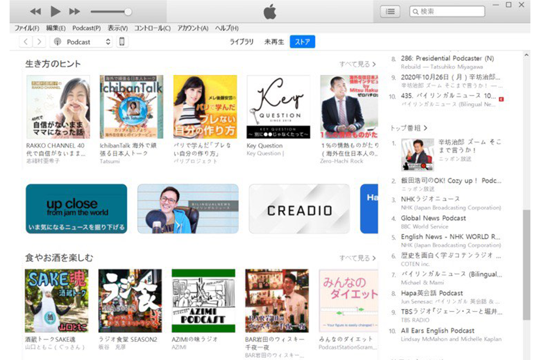Viewport: 540px width, 360px height.
Task: Expand すべて見る for 食やお酒を楽しむ section
Action: coord(357,258)
